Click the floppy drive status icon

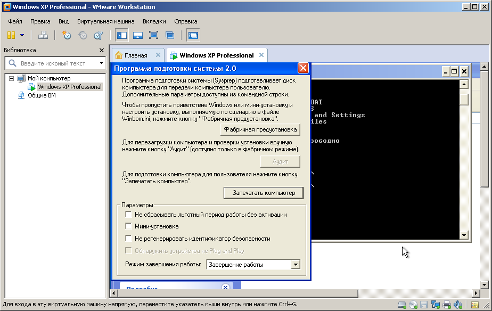(x=424, y=305)
